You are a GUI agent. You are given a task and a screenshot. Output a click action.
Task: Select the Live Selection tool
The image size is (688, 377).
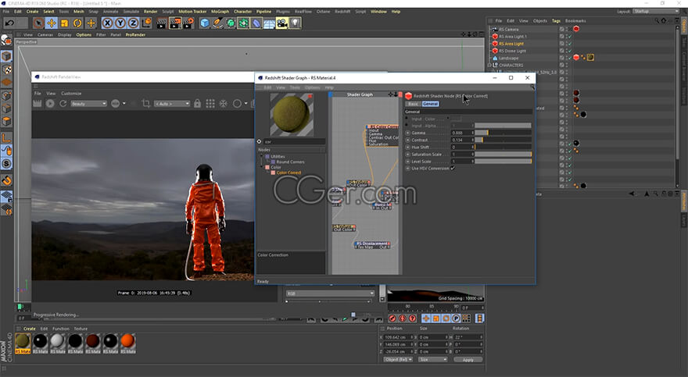(x=38, y=23)
